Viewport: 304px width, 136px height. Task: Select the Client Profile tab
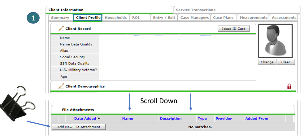88,17
